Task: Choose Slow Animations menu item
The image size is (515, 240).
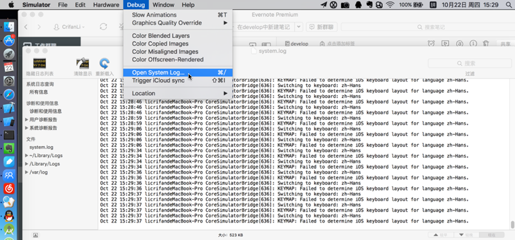Action: point(178,15)
